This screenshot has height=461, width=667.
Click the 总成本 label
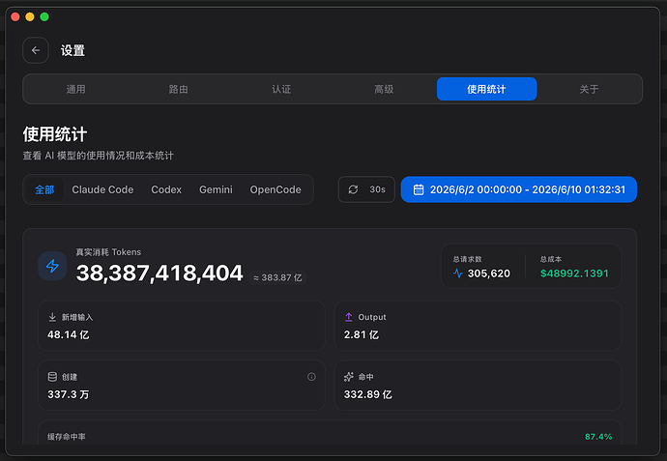[x=551, y=259]
